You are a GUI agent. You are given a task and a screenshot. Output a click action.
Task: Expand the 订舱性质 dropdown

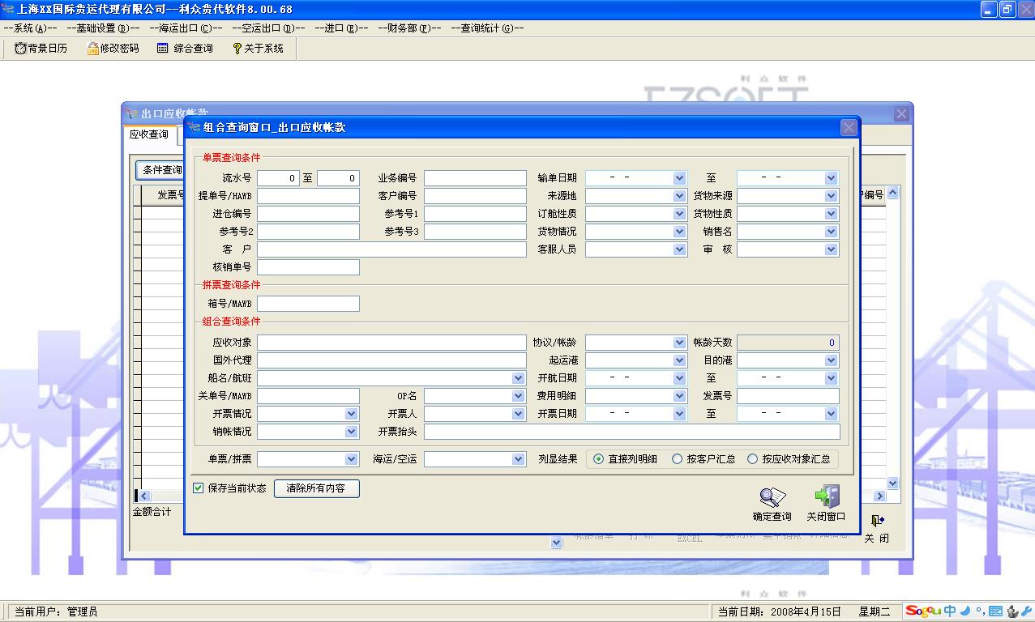click(679, 214)
